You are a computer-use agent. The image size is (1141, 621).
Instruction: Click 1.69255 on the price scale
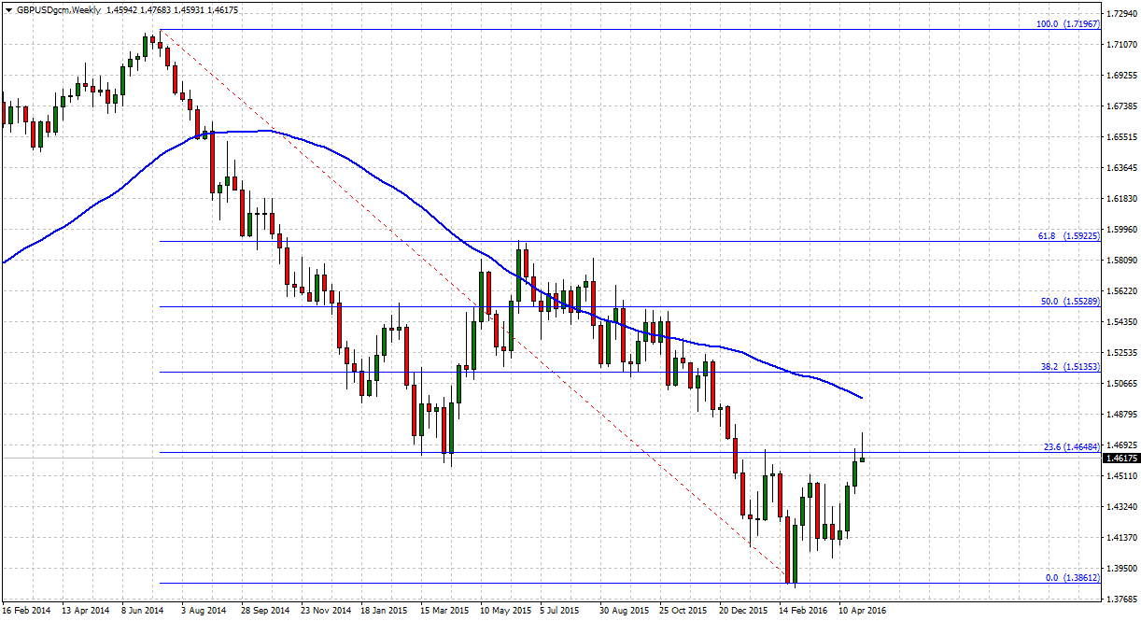click(1121, 76)
